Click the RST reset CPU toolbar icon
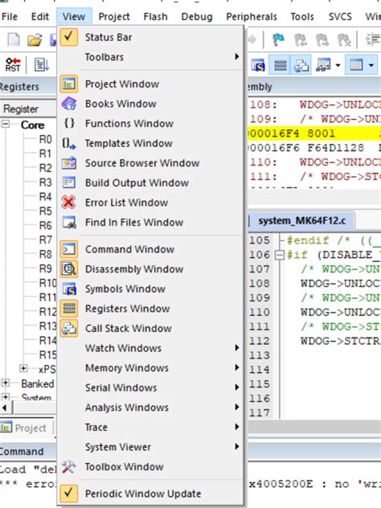The image size is (381, 508). [13, 64]
